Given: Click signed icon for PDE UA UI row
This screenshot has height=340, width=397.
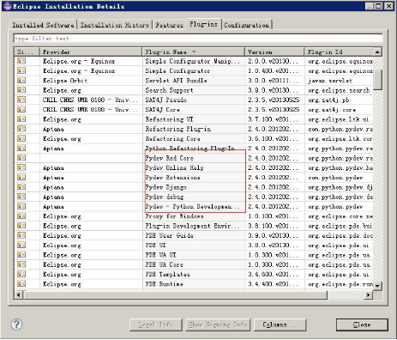Looking at the screenshot, I should coord(21,255).
